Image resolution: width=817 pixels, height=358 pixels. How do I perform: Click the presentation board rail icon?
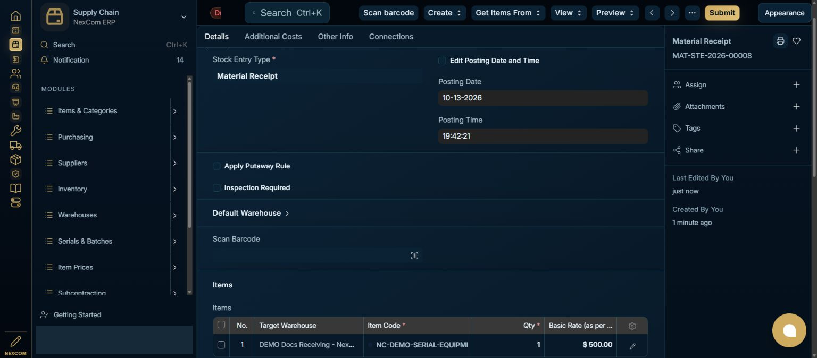click(x=15, y=102)
